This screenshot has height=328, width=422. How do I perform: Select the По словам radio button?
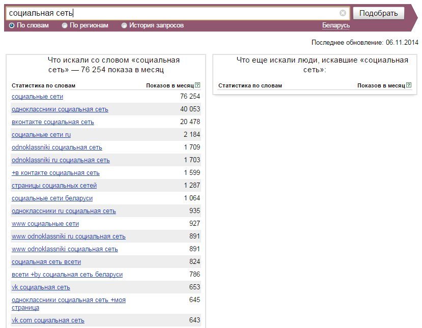[x=12, y=25]
